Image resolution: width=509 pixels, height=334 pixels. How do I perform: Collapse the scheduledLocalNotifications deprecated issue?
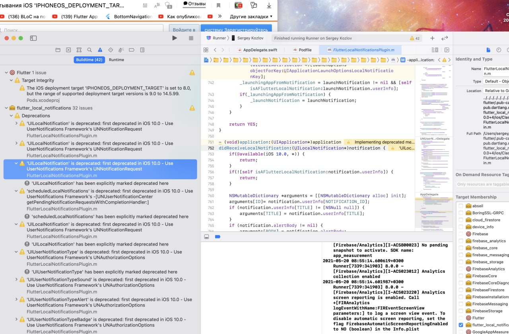pyautogui.click(x=16, y=191)
